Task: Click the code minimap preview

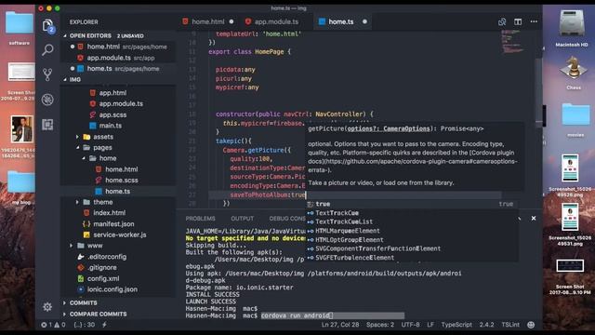Action: [x=512, y=41]
